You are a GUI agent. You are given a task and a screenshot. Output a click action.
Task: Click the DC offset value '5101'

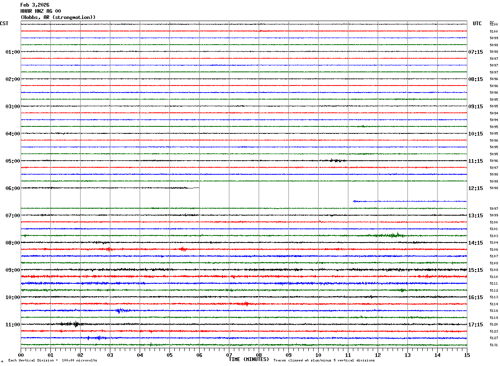point(494,229)
